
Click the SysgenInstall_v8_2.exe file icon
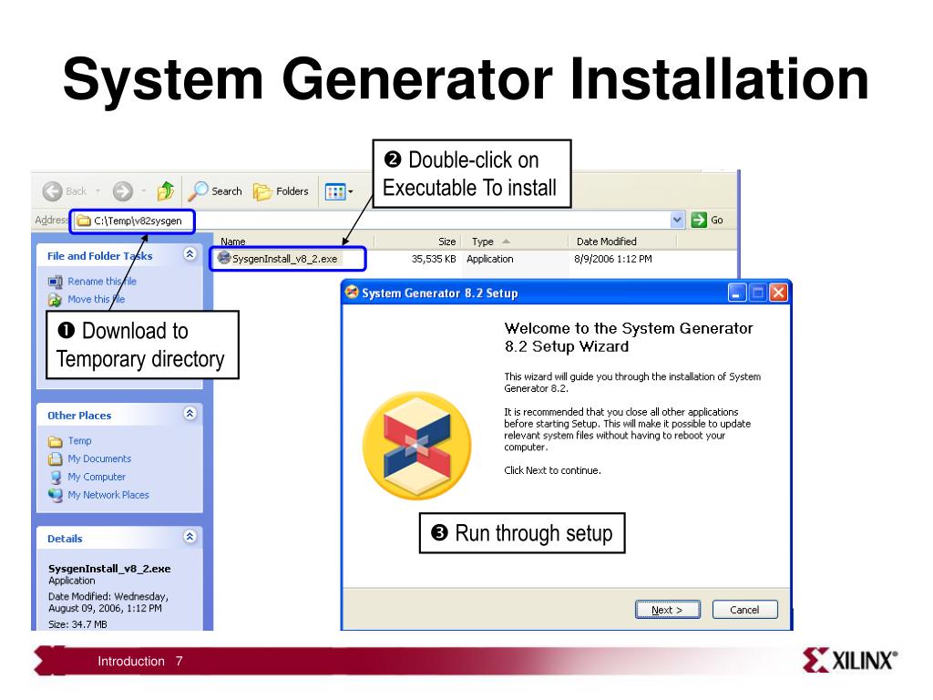point(224,258)
